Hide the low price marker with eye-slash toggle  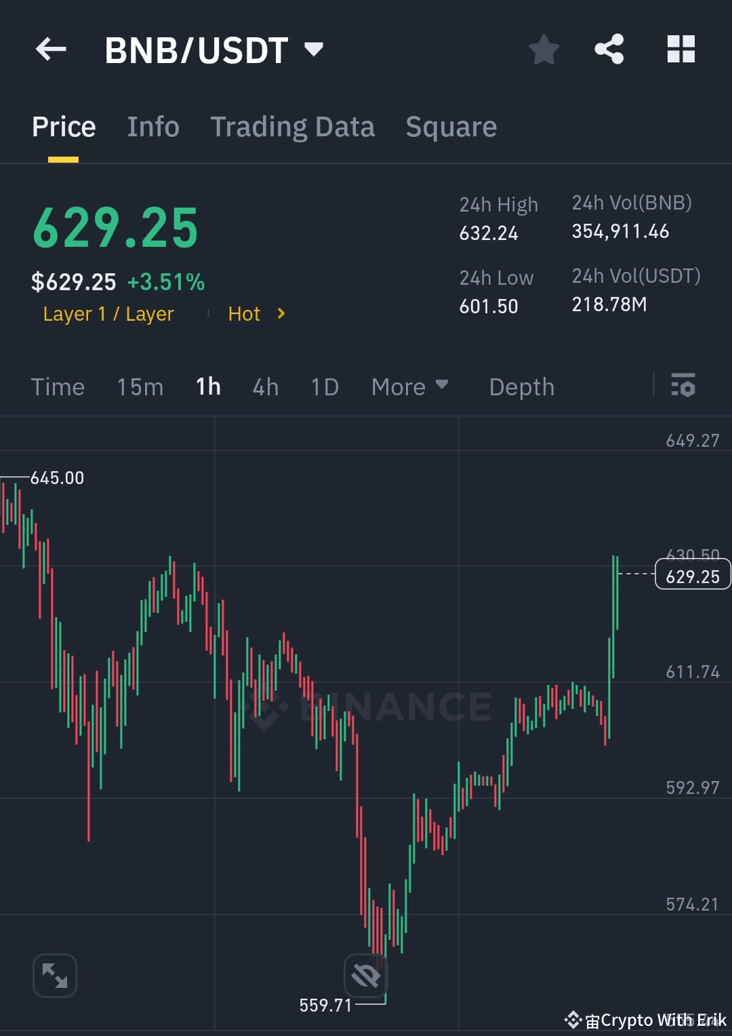(366, 975)
